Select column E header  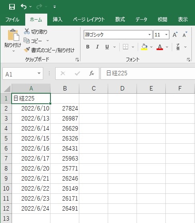(x=151, y=88)
